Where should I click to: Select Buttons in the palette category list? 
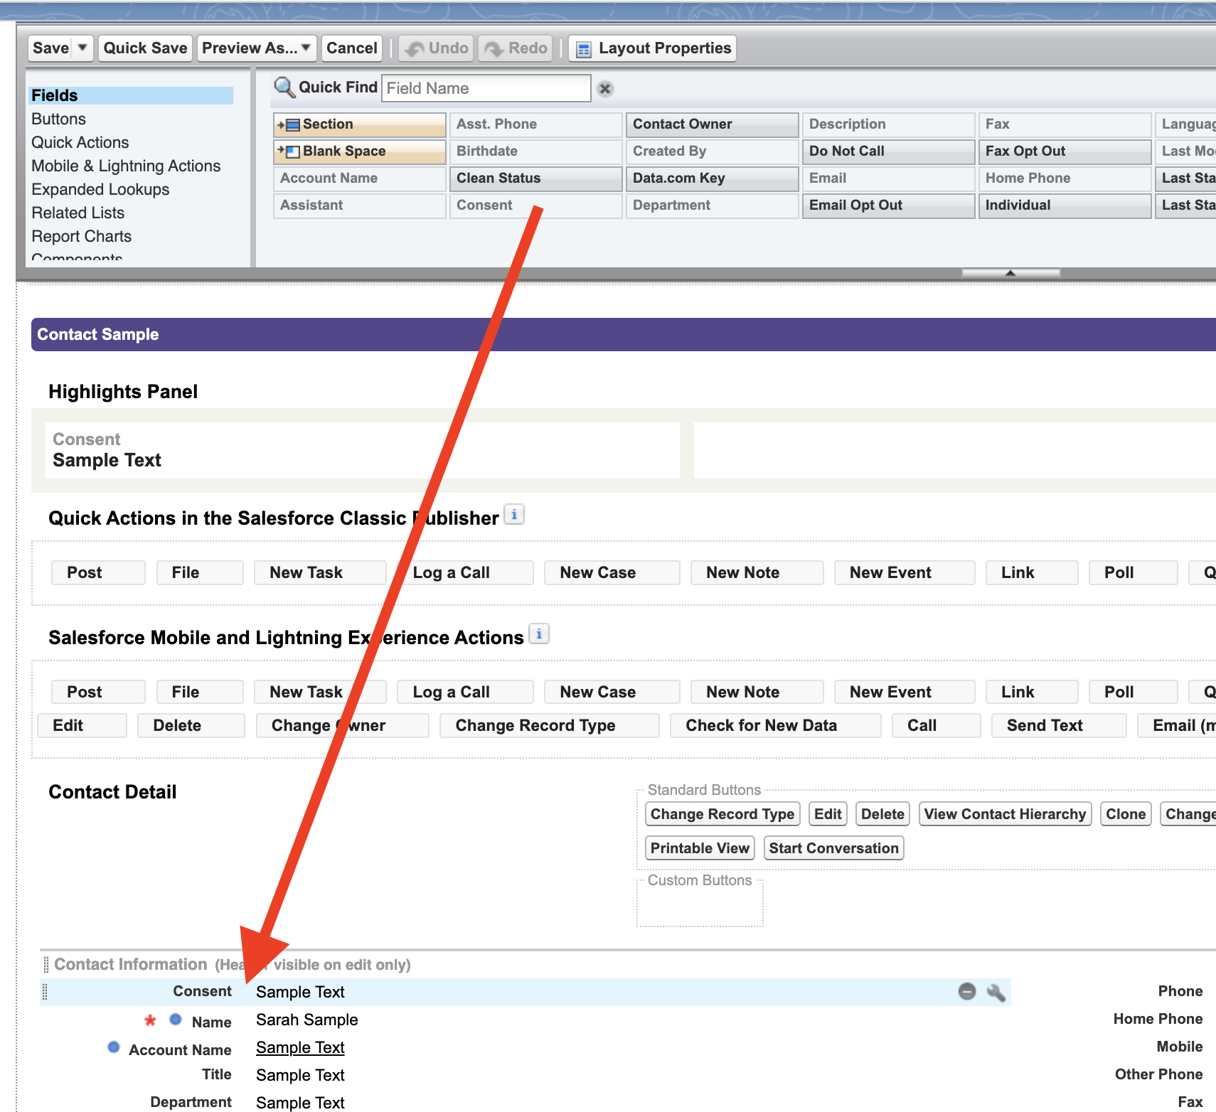coord(58,119)
